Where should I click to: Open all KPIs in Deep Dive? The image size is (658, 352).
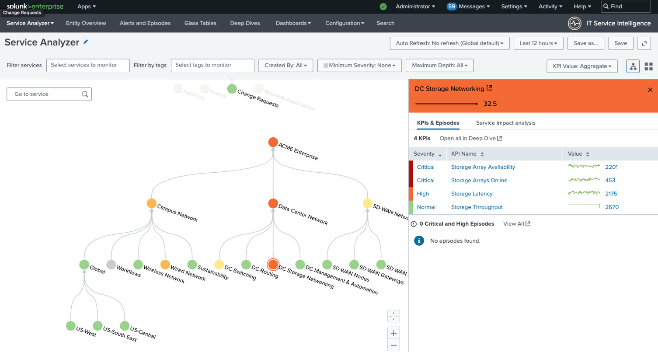(471, 139)
